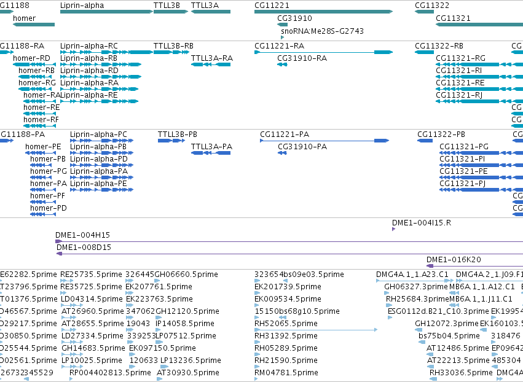This screenshot has width=523, height=382.
Task: Click the CG11322 gene label
Action: 432,6
